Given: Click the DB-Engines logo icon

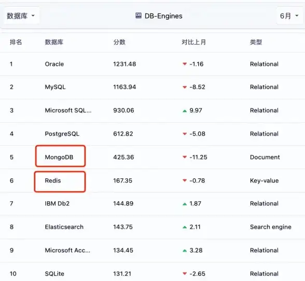Looking at the screenshot, I should point(138,16).
